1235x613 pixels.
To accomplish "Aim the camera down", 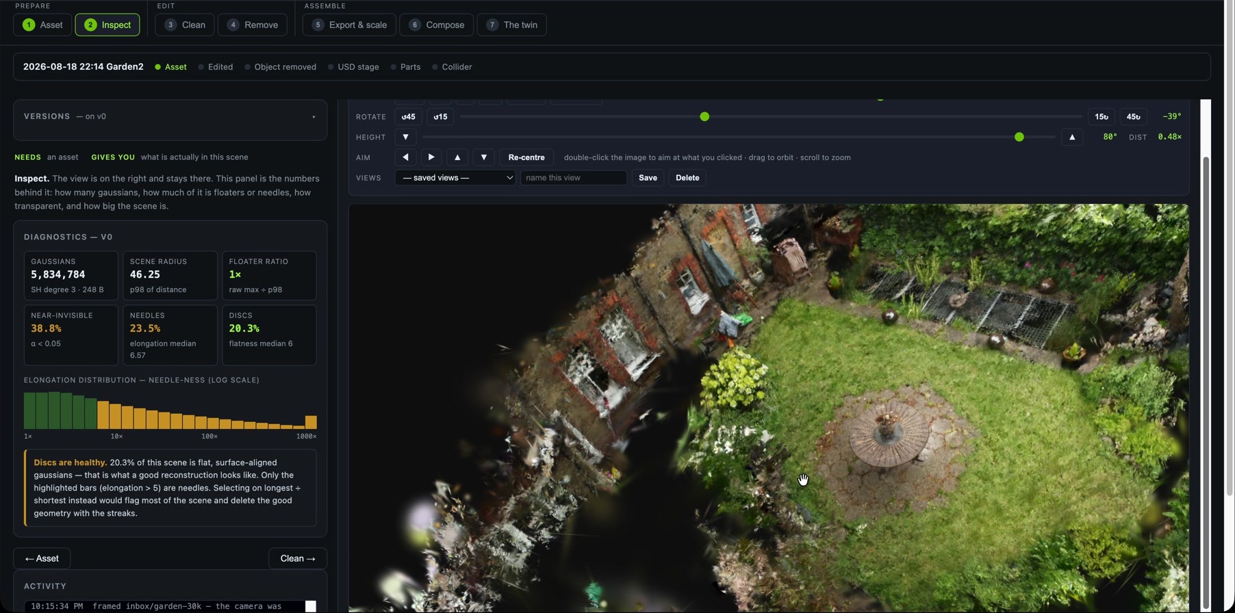I will 483,157.
